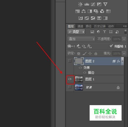Add a Black & White adjustment
This screenshot has height=127, width=128.
pyautogui.click(x=90, y=11)
